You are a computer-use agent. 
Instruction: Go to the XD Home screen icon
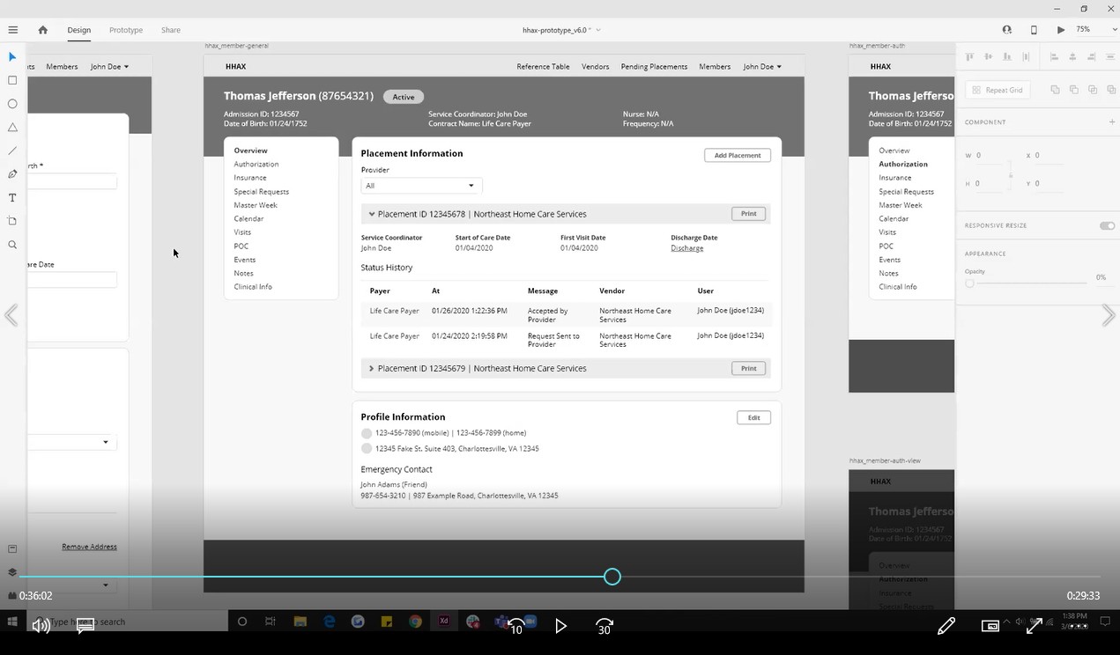[42, 30]
